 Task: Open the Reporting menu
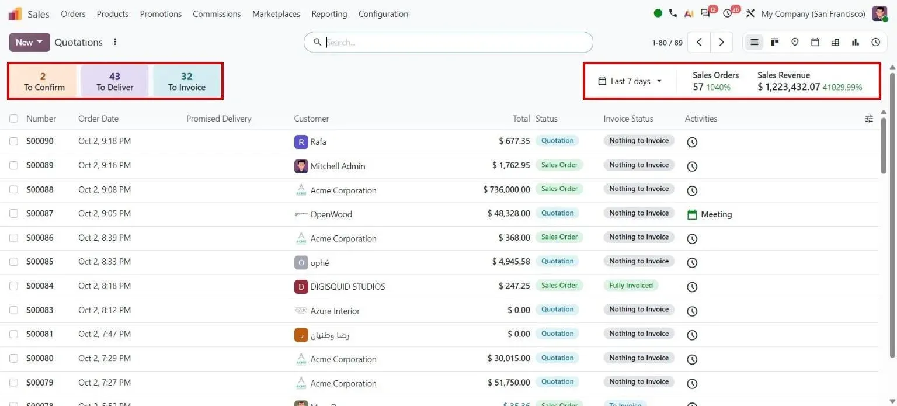tap(329, 13)
